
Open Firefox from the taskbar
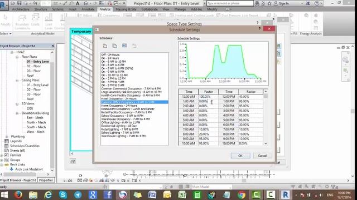18,195
